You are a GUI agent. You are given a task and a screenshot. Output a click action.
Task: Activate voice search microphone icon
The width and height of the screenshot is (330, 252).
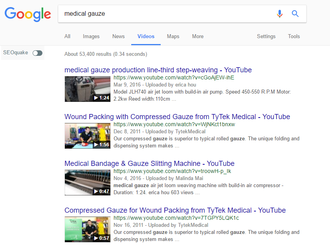(x=279, y=14)
